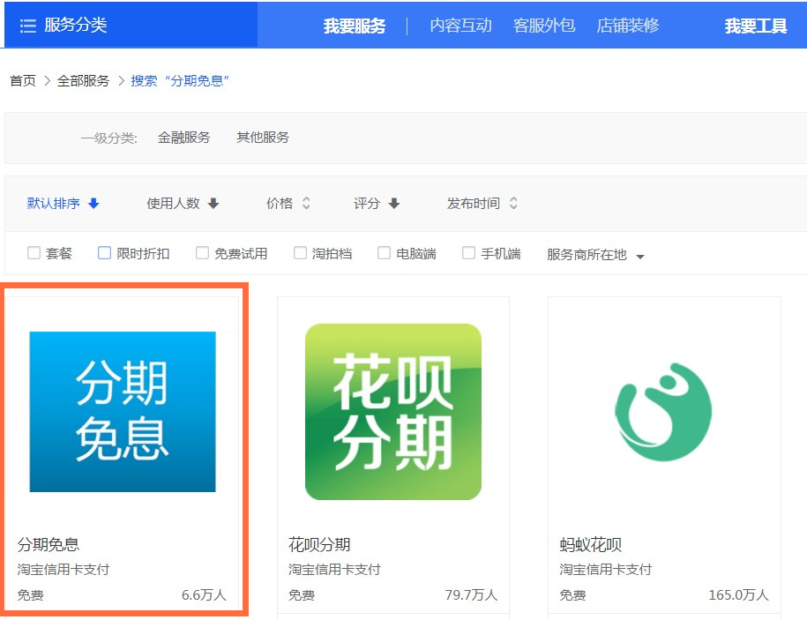Screen dimensions: 807x620
Task: Open the 蚂蚁花呗 service title
Action: click(x=590, y=544)
